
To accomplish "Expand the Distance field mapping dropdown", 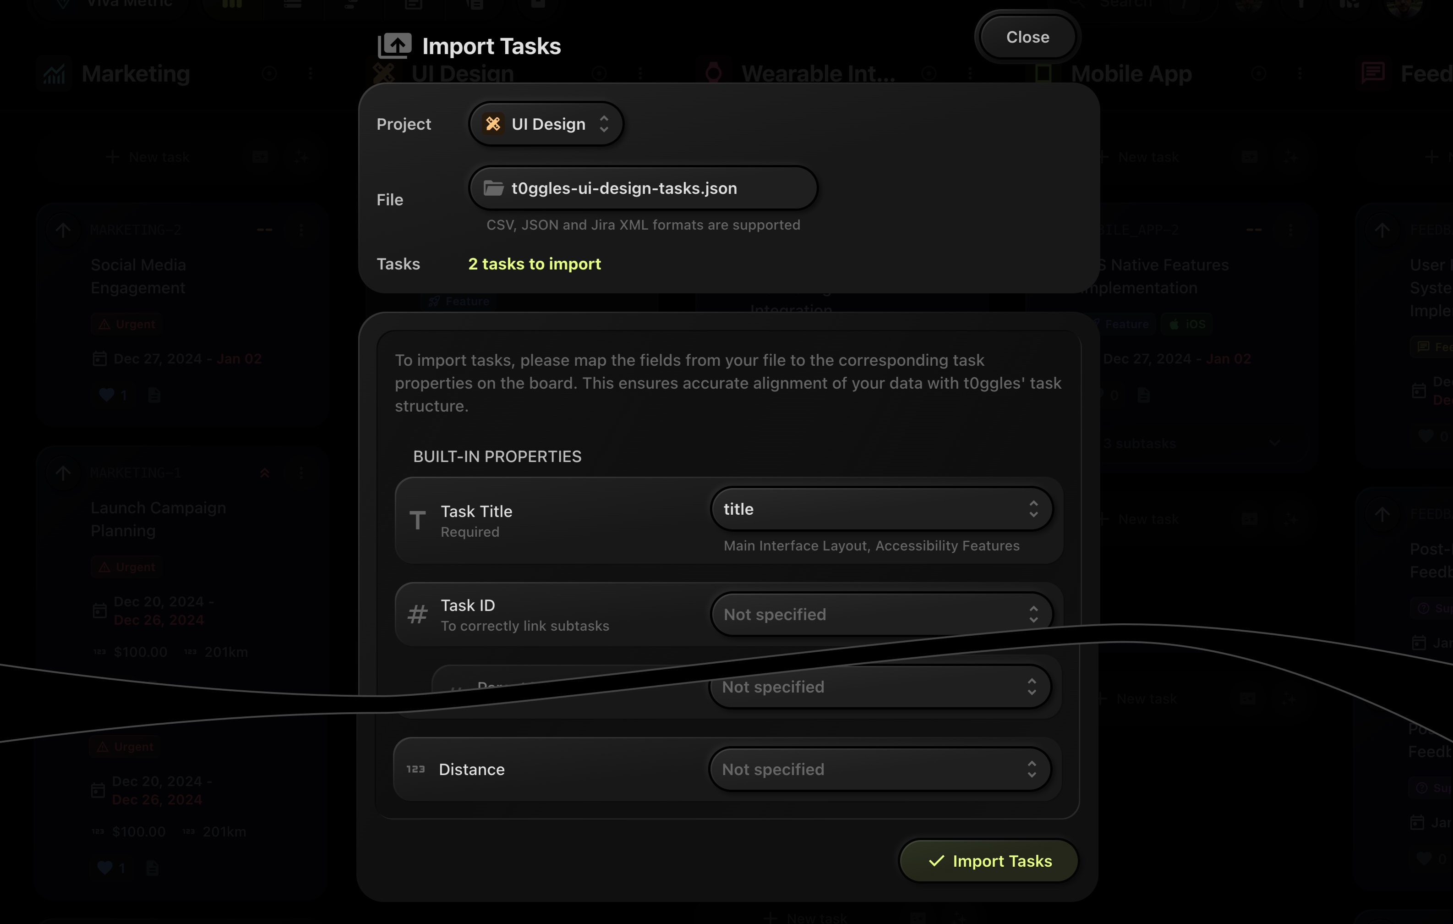I will [880, 770].
